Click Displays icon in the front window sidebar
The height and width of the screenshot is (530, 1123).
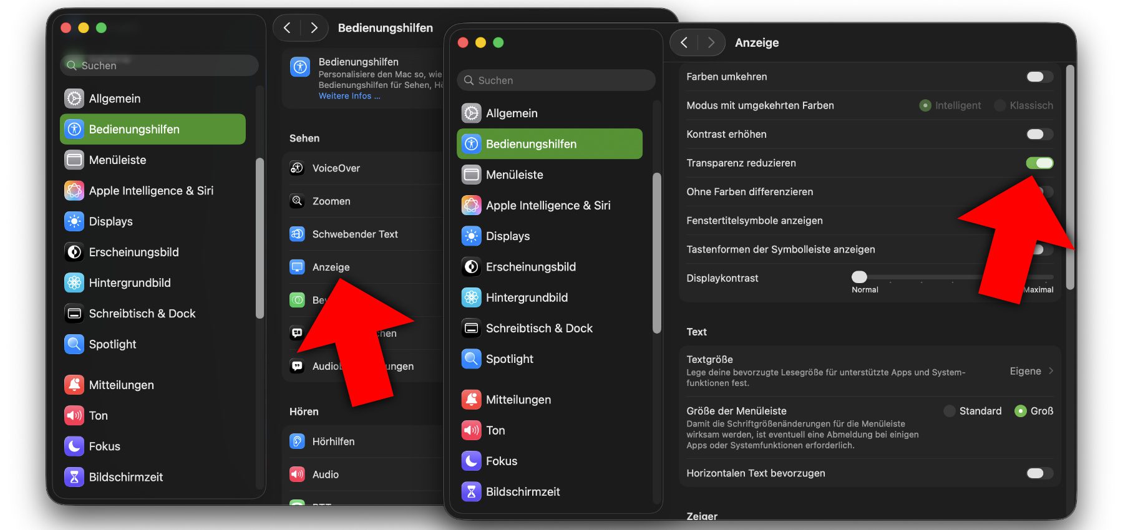471,236
